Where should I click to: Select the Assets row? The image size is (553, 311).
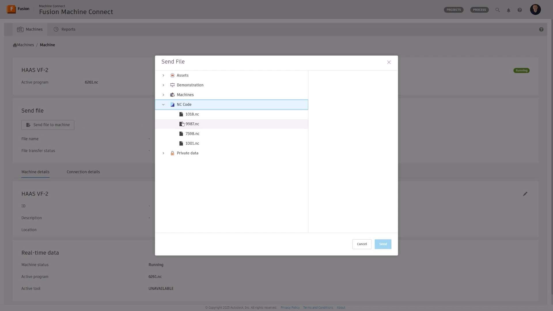pos(232,75)
